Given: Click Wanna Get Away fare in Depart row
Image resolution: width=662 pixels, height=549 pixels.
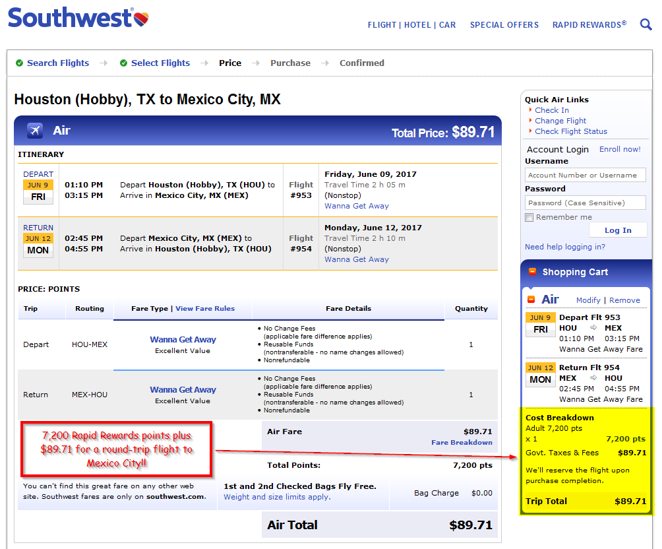Looking at the screenshot, I should (x=183, y=339).
